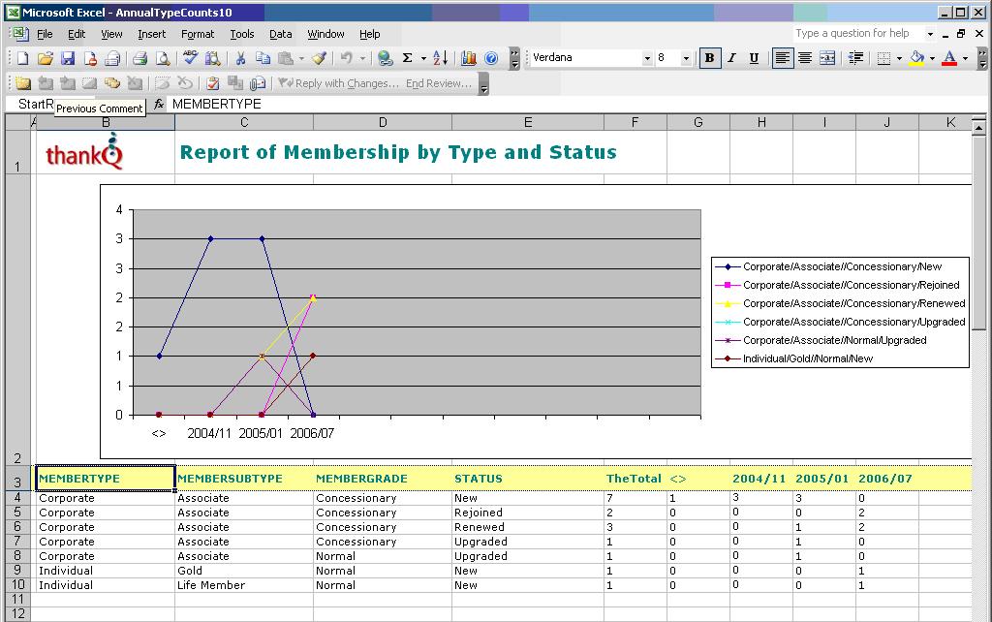Select the Individual/Gold//Normal/New legend entry
992x622 pixels.
(807, 358)
